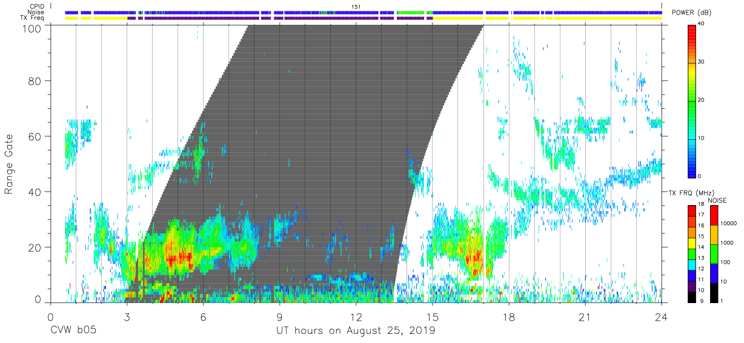Viewport: 744px width, 343px height.
Task: Click the 21 tick on UT hours axis
Action: [585, 317]
